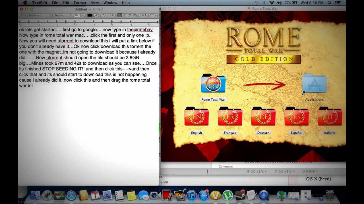Align text right in TextEdit
The height and width of the screenshot is (204, 364).
(129, 15)
